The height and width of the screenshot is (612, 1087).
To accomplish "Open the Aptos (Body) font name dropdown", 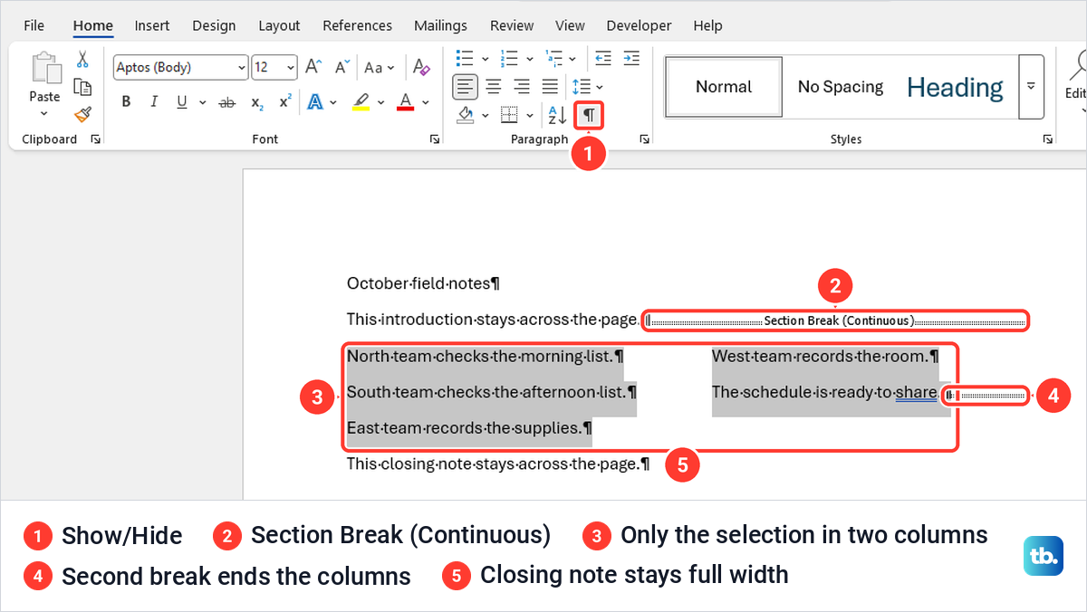I will (241, 68).
